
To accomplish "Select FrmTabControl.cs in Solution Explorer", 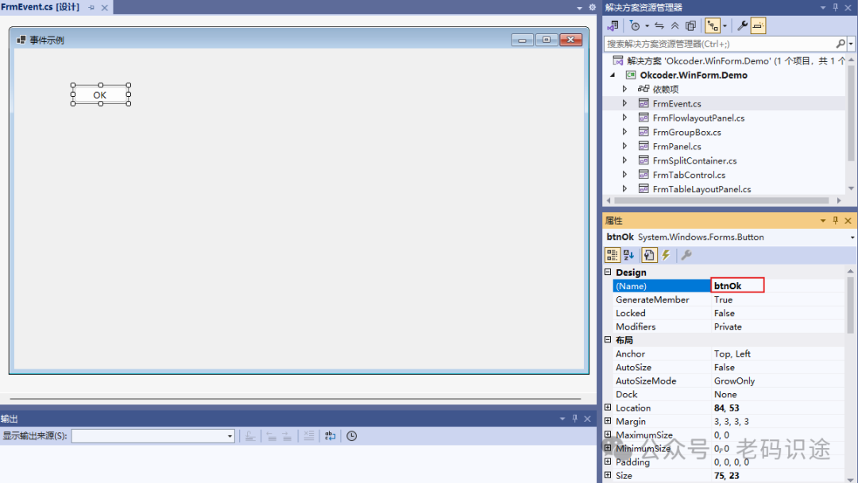I will pyautogui.click(x=688, y=175).
